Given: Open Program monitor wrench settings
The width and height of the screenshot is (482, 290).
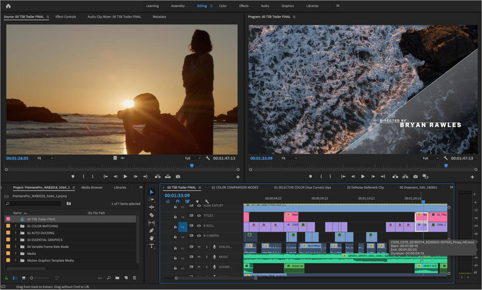Looking at the screenshot, I should point(446,158).
